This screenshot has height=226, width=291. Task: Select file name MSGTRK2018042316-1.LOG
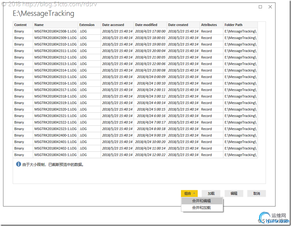(55, 83)
